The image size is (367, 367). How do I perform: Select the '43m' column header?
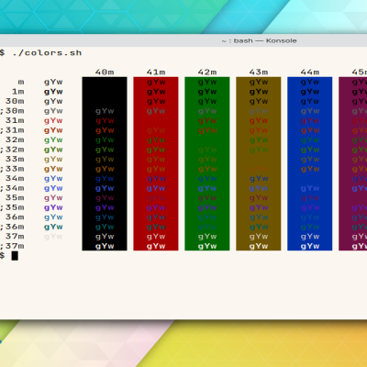(x=259, y=72)
